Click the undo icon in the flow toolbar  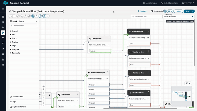pos(11,16)
